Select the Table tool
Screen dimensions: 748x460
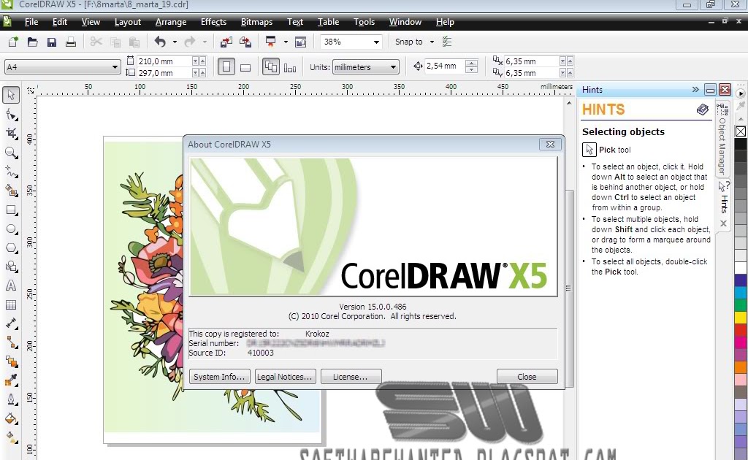point(11,304)
